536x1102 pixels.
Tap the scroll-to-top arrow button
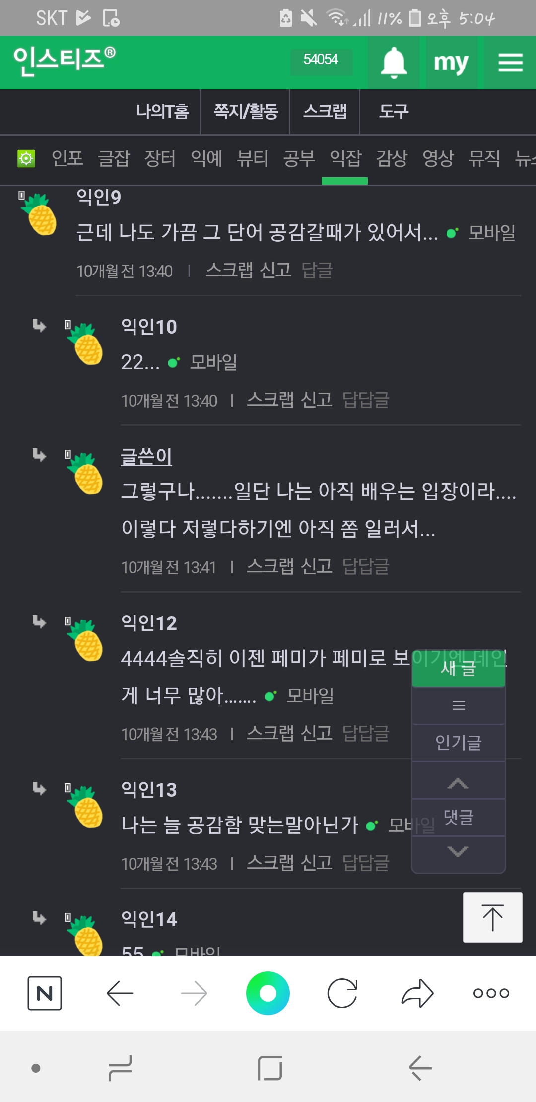coord(492,917)
